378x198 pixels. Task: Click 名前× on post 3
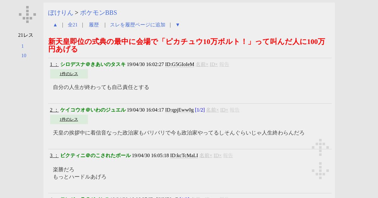point(206,156)
